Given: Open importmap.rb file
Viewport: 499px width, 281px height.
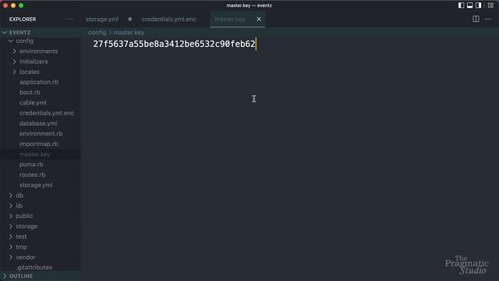Looking at the screenshot, I should coord(38,144).
